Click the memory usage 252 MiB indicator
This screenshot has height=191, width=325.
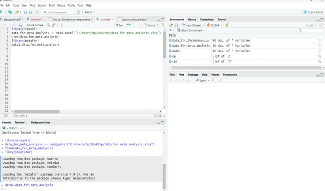(x=214, y=25)
